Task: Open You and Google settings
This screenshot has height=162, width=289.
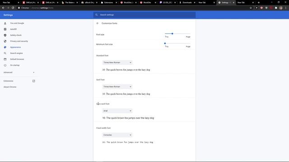Action: [x=17, y=23]
